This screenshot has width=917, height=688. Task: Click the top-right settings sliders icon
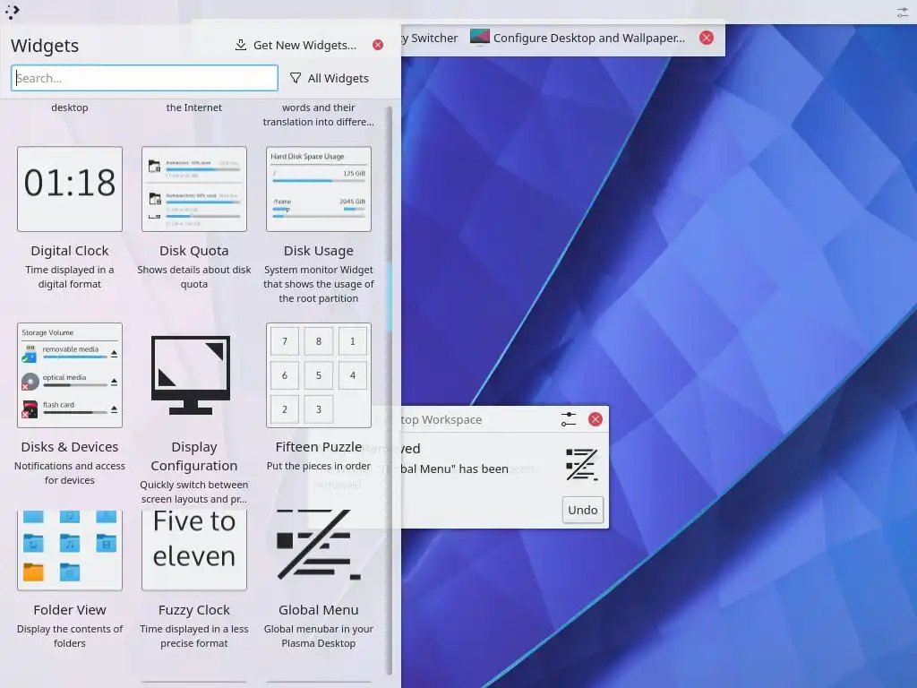coord(903,12)
